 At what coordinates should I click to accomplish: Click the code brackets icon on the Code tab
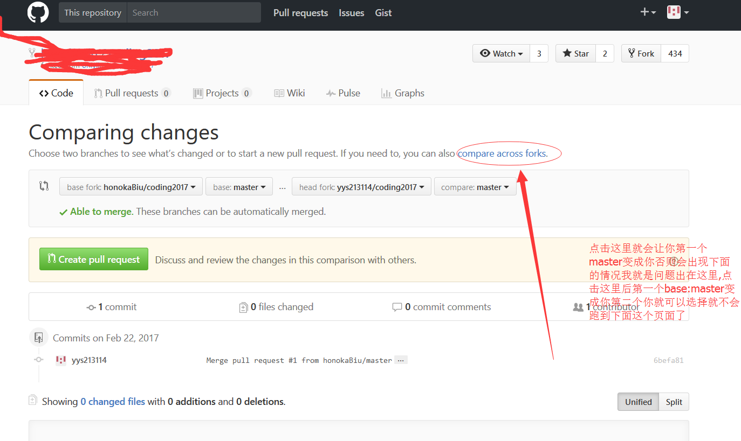click(x=44, y=93)
